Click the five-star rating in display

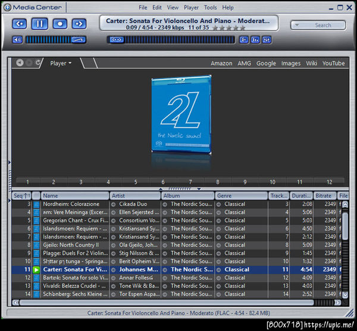point(228,28)
